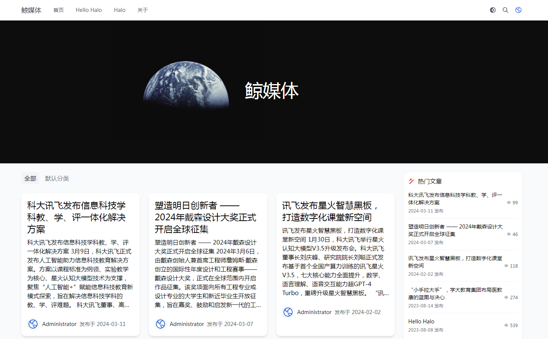The image size is (548, 339).
Task: Click 发布于 2024-03-07 on the post card
Action: click(x=230, y=324)
